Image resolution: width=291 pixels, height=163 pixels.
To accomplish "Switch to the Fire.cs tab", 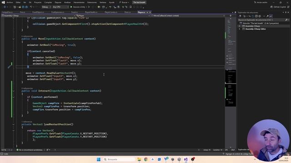I will coord(22,12).
